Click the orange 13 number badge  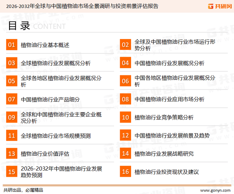pyautogui.click(x=12, y=153)
